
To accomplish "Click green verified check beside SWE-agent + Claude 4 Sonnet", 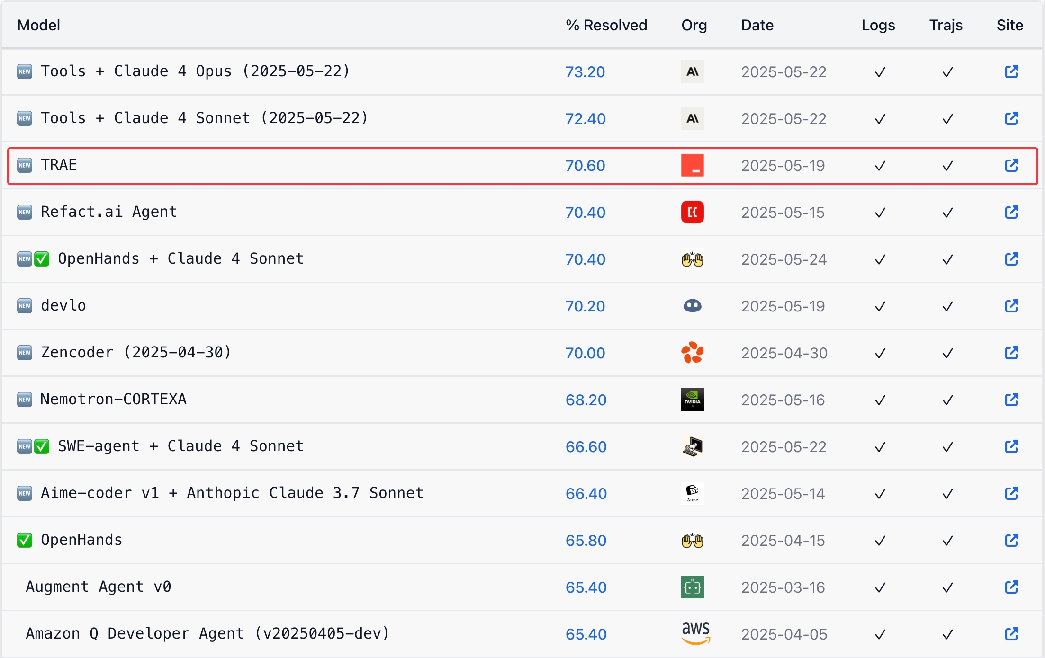I will point(42,446).
